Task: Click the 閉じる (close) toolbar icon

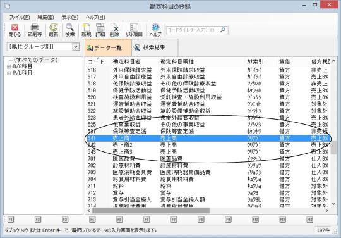Action: [x=15, y=30]
